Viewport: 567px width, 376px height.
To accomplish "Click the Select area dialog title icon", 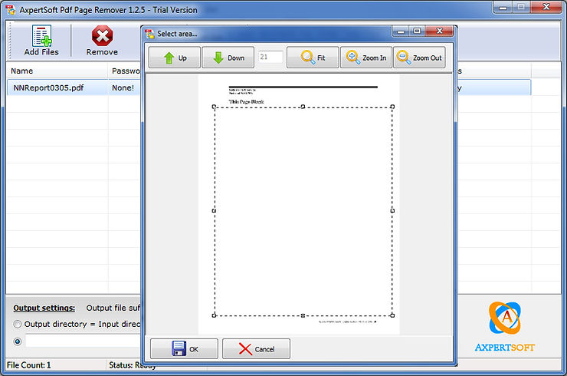I will (149, 34).
